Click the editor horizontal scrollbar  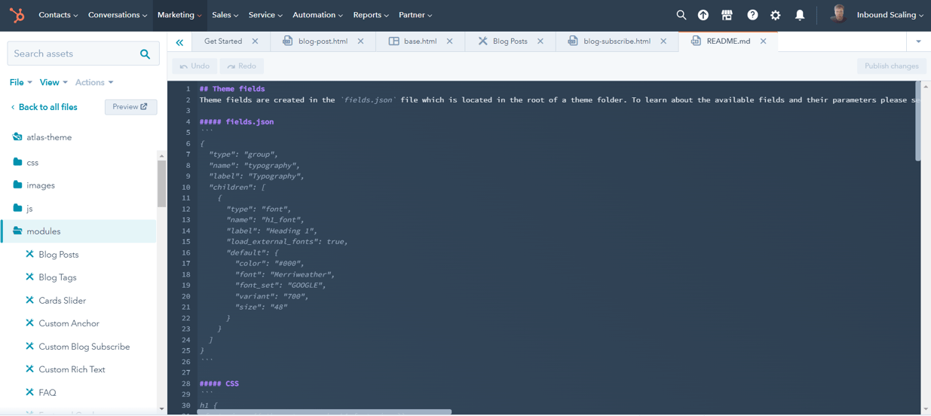point(324,411)
